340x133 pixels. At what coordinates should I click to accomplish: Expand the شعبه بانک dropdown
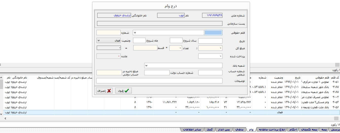(146, 66)
